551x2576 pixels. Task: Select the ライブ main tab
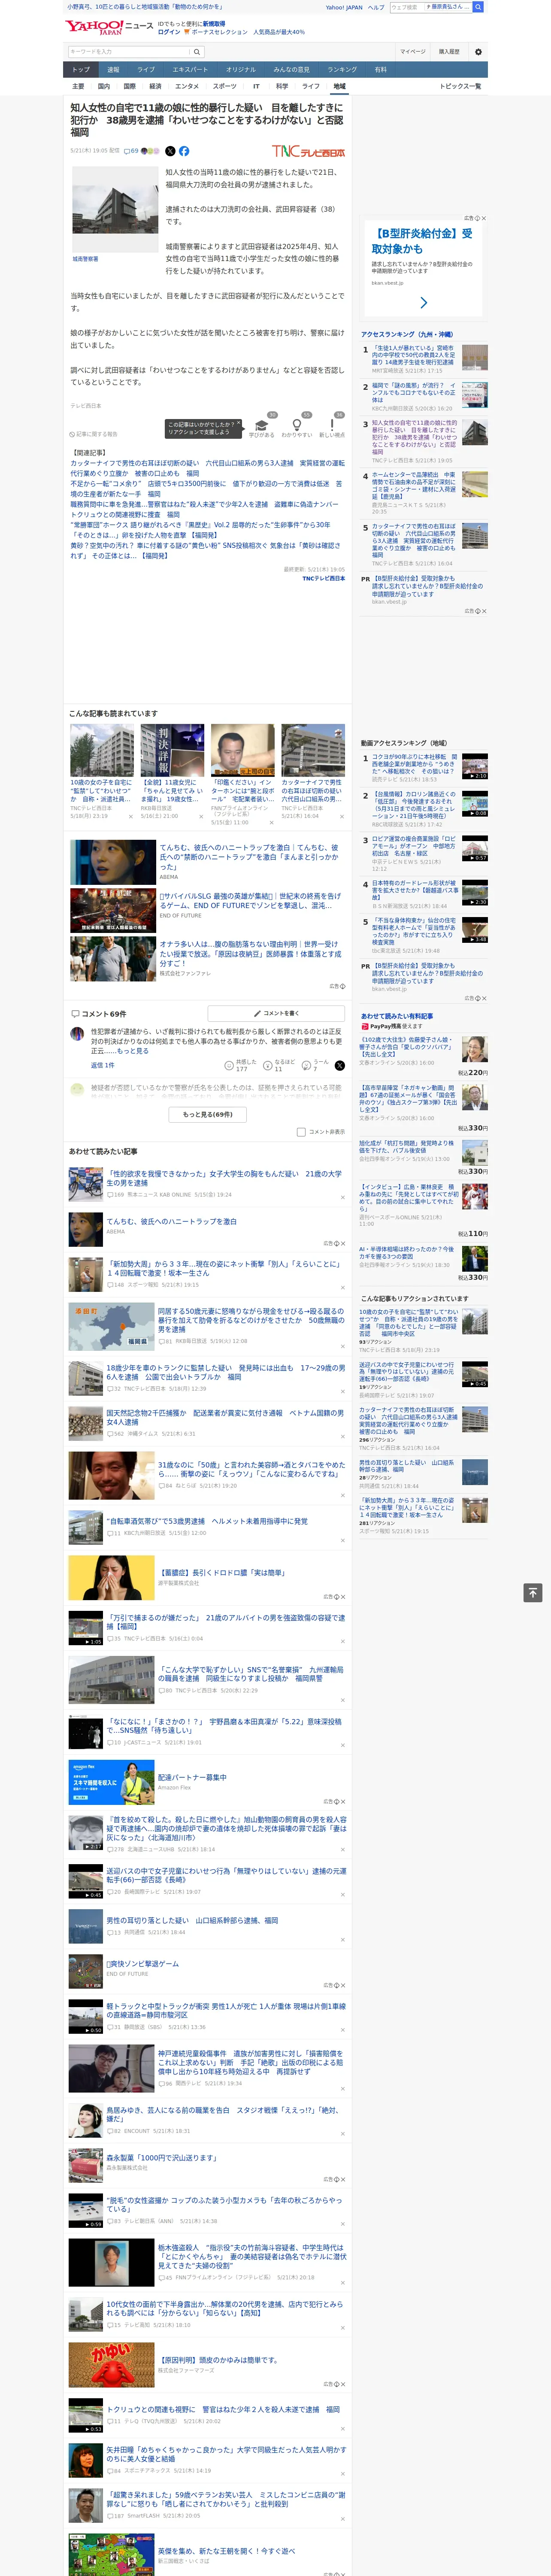pos(146,69)
